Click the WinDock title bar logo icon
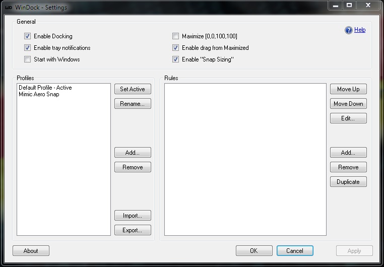 coord(9,8)
